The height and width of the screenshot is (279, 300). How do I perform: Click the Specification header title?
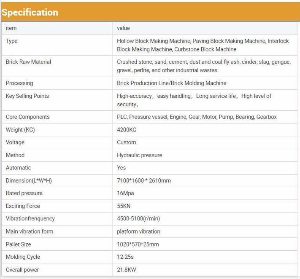point(30,12)
